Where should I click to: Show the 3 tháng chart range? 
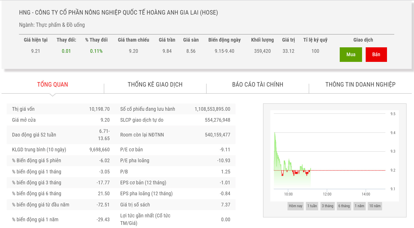(x=328, y=206)
